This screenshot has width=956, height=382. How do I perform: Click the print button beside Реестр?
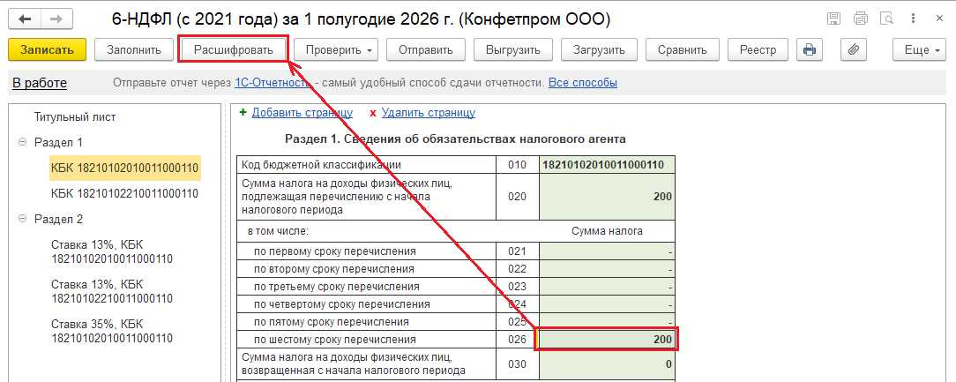(x=809, y=50)
